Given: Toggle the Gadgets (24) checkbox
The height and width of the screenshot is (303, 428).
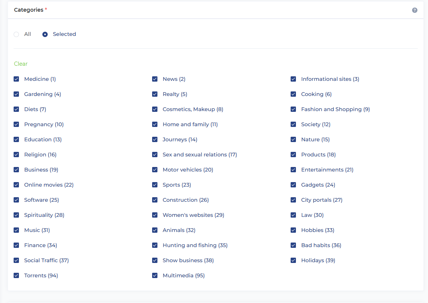Looking at the screenshot, I should coord(293,185).
